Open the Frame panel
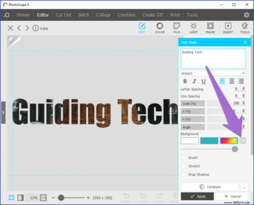The height and width of the screenshot is (205, 254). pyautogui.click(x=210, y=28)
